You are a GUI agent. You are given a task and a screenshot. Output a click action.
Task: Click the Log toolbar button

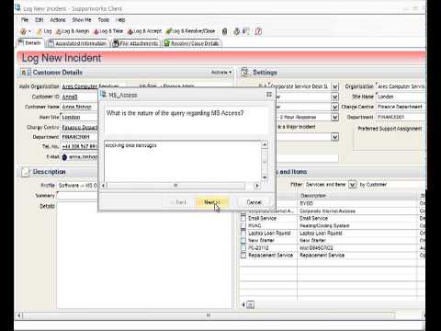pos(44,31)
